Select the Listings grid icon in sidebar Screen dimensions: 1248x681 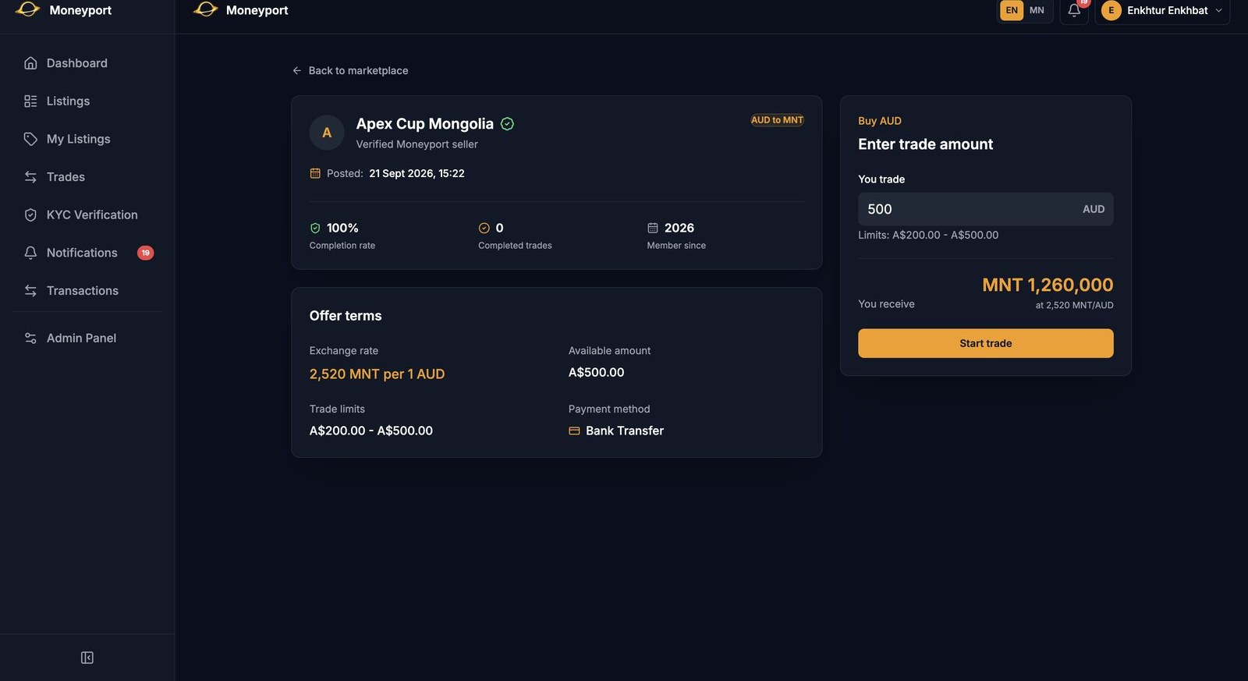click(x=30, y=101)
